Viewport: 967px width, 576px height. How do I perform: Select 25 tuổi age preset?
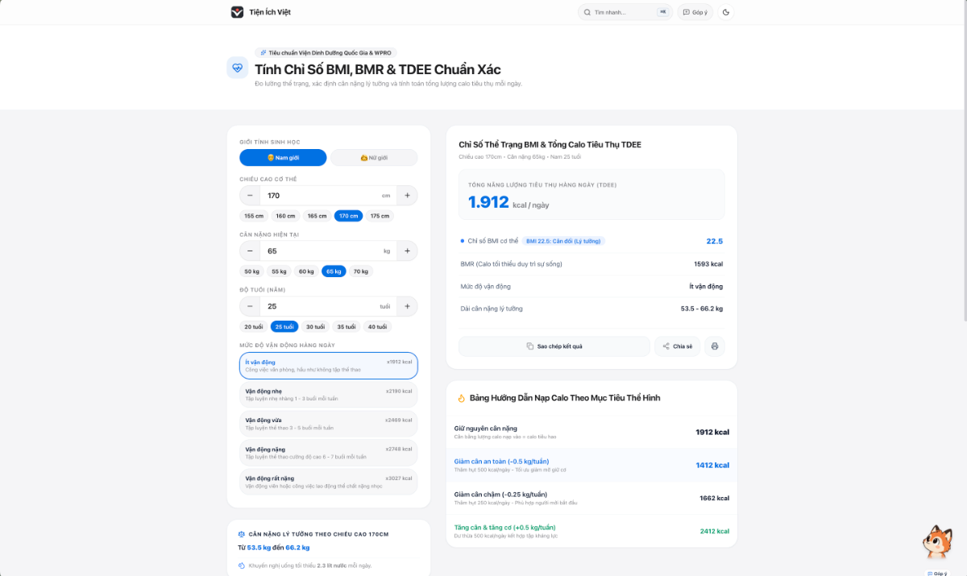[284, 326]
